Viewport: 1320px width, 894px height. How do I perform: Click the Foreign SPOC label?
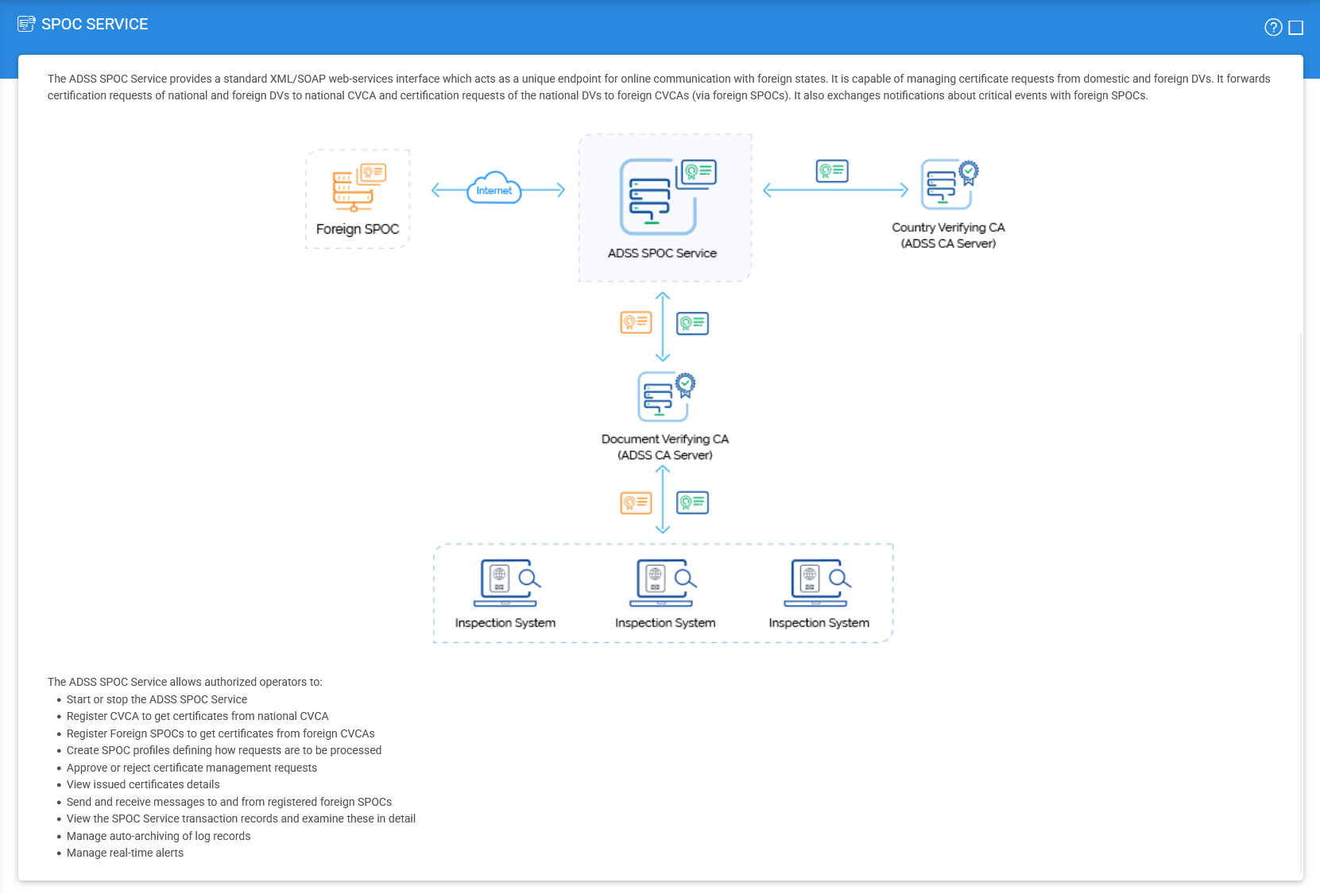pos(358,229)
